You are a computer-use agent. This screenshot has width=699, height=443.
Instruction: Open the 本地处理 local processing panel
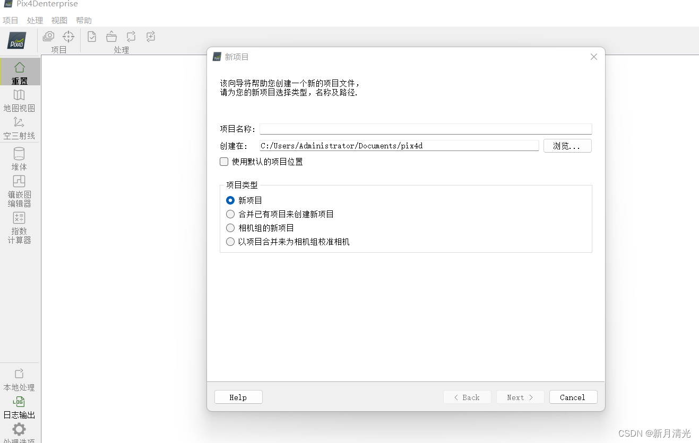coord(20,380)
